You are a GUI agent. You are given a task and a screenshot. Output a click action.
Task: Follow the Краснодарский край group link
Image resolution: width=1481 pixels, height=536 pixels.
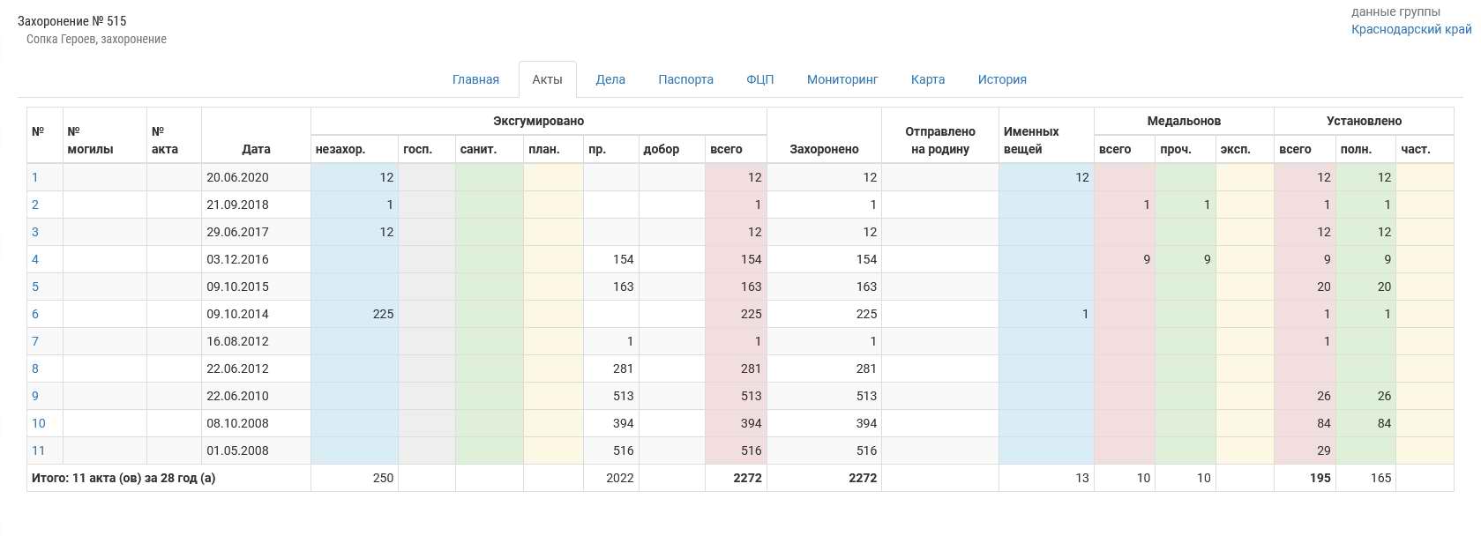click(x=1410, y=29)
